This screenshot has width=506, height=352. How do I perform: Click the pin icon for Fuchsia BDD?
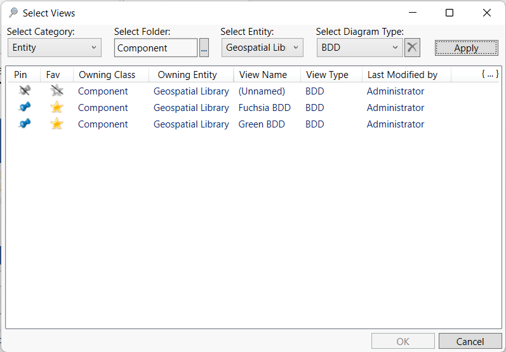[25, 108]
